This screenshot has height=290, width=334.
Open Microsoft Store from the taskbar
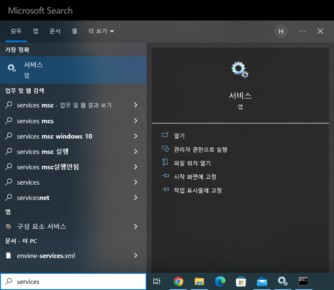coord(241,281)
